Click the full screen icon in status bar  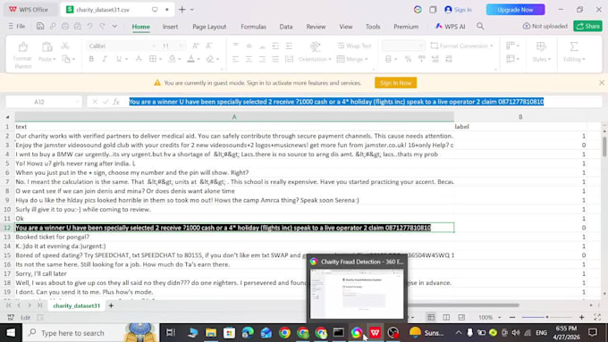tap(597, 317)
